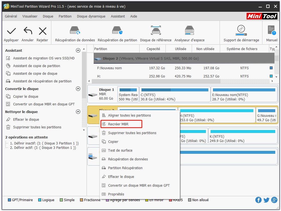Image resolution: width=281 pixels, height=211 pixels.
Task: Select the F:Nouveau nom partition row
Action: (184, 68)
